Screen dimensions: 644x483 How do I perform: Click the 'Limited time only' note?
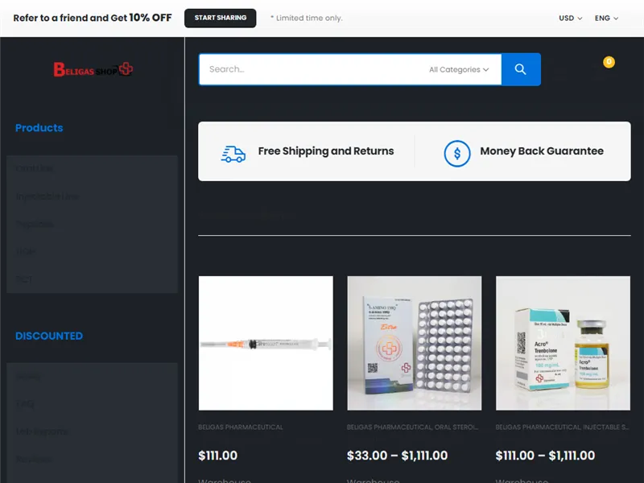click(307, 18)
